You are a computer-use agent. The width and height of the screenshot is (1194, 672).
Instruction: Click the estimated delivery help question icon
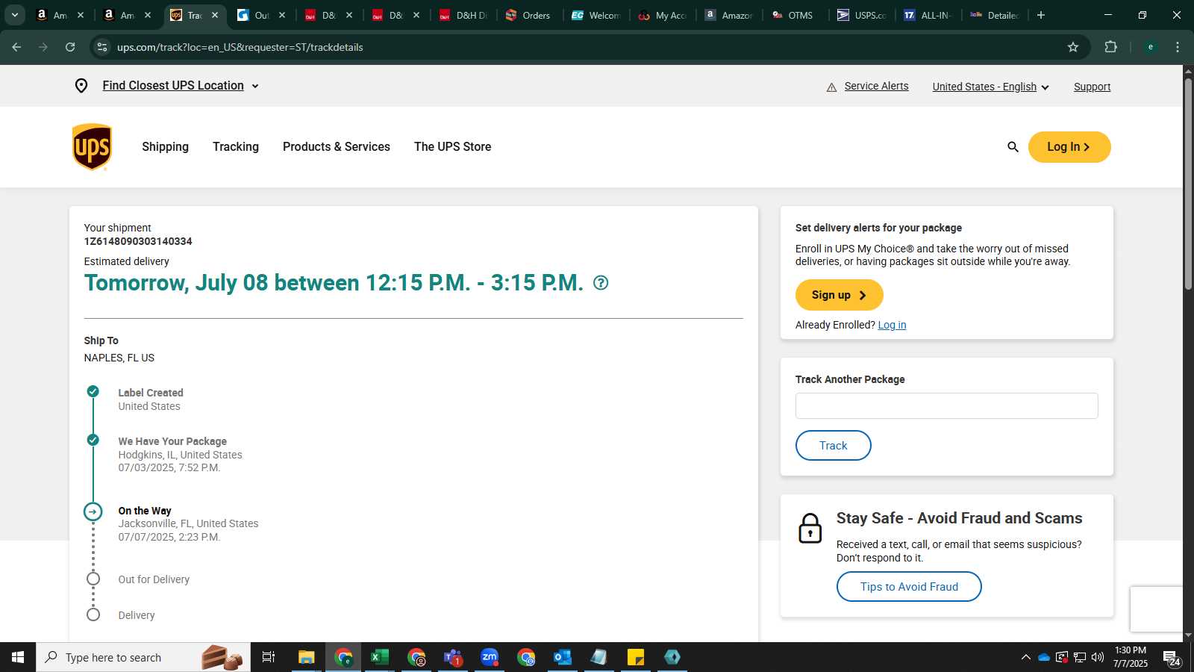click(x=601, y=283)
